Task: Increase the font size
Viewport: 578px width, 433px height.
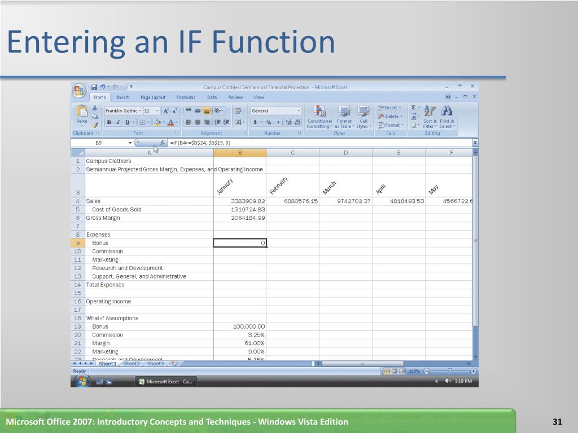Action: (x=166, y=111)
